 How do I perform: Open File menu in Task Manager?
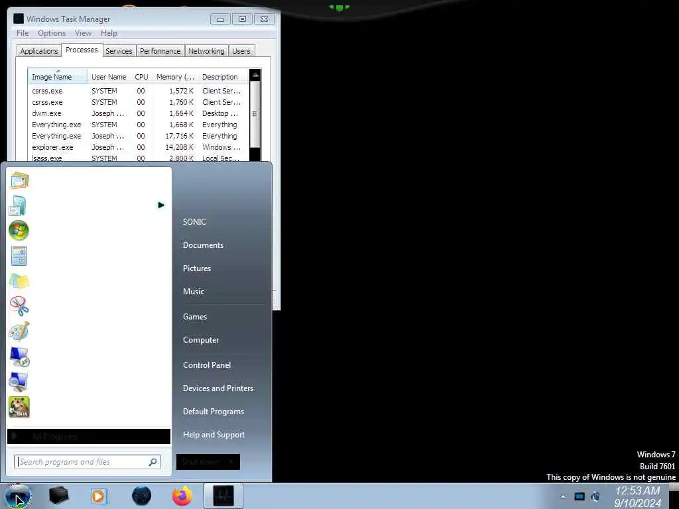pyautogui.click(x=23, y=33)
